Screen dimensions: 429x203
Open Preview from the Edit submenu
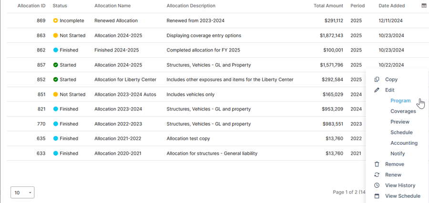[400, 122]
